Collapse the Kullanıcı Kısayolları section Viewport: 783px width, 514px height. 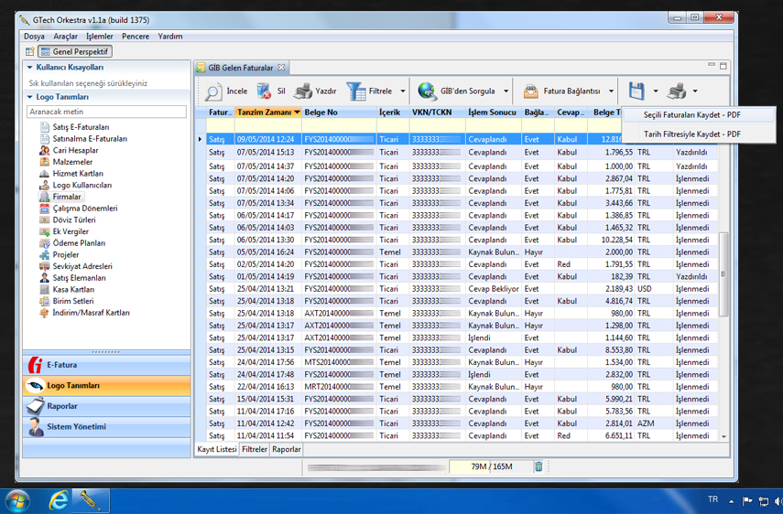click(29, 68)
